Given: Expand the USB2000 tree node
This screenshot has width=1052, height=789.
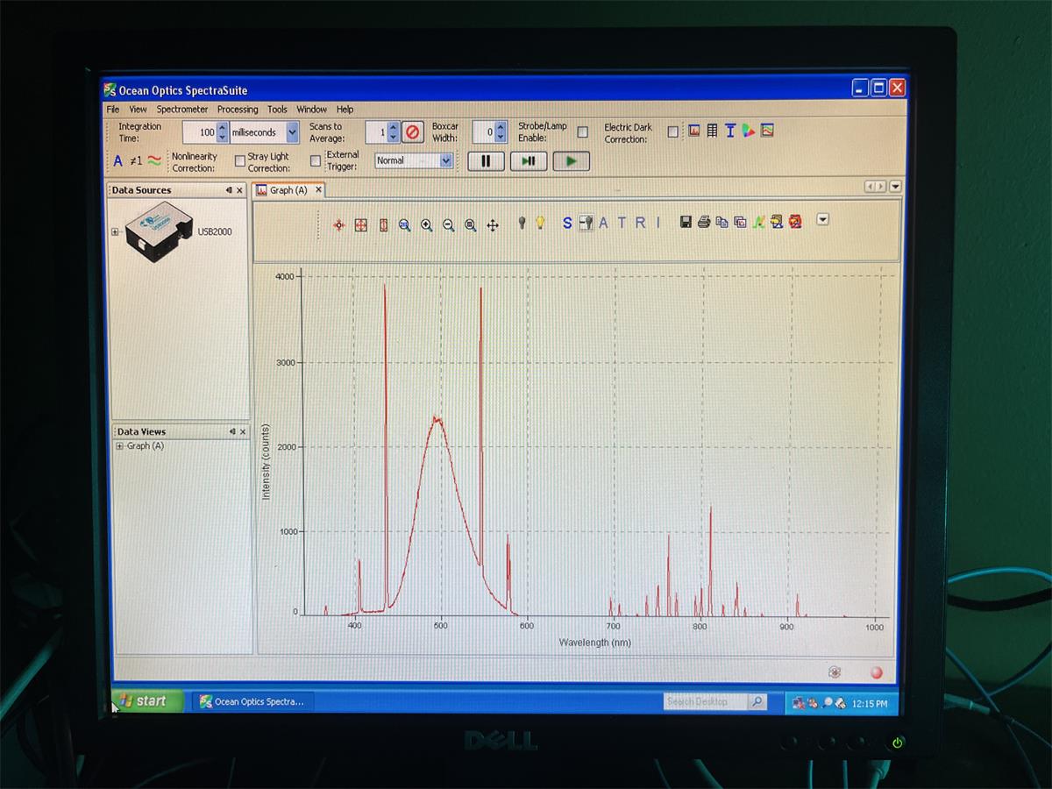Looking at the screenshot, I should point(115,232).
